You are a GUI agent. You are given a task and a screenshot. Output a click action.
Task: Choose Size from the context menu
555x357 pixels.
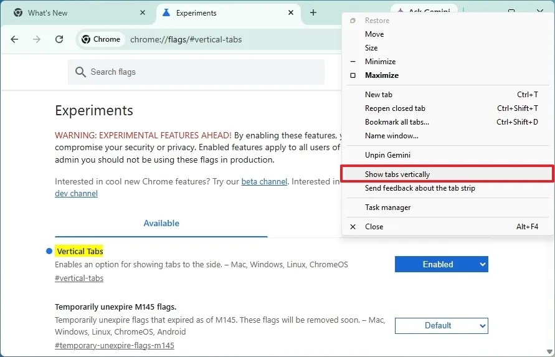click(x=447, y=48)
